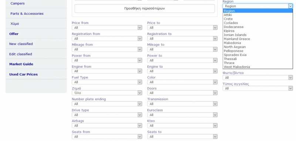296x141 pixels.
Task: Open Parts & Accessories category
Action: point(27,14)
